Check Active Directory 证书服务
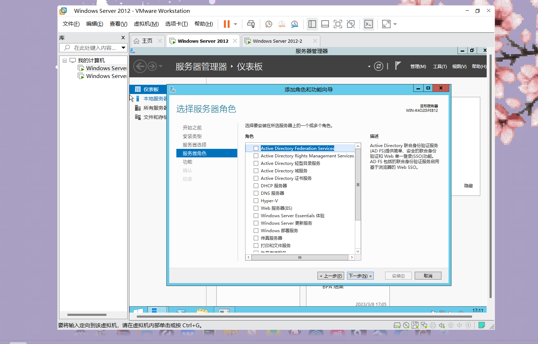The width and height of the screenshot is (538, 344). click(256, 178)
